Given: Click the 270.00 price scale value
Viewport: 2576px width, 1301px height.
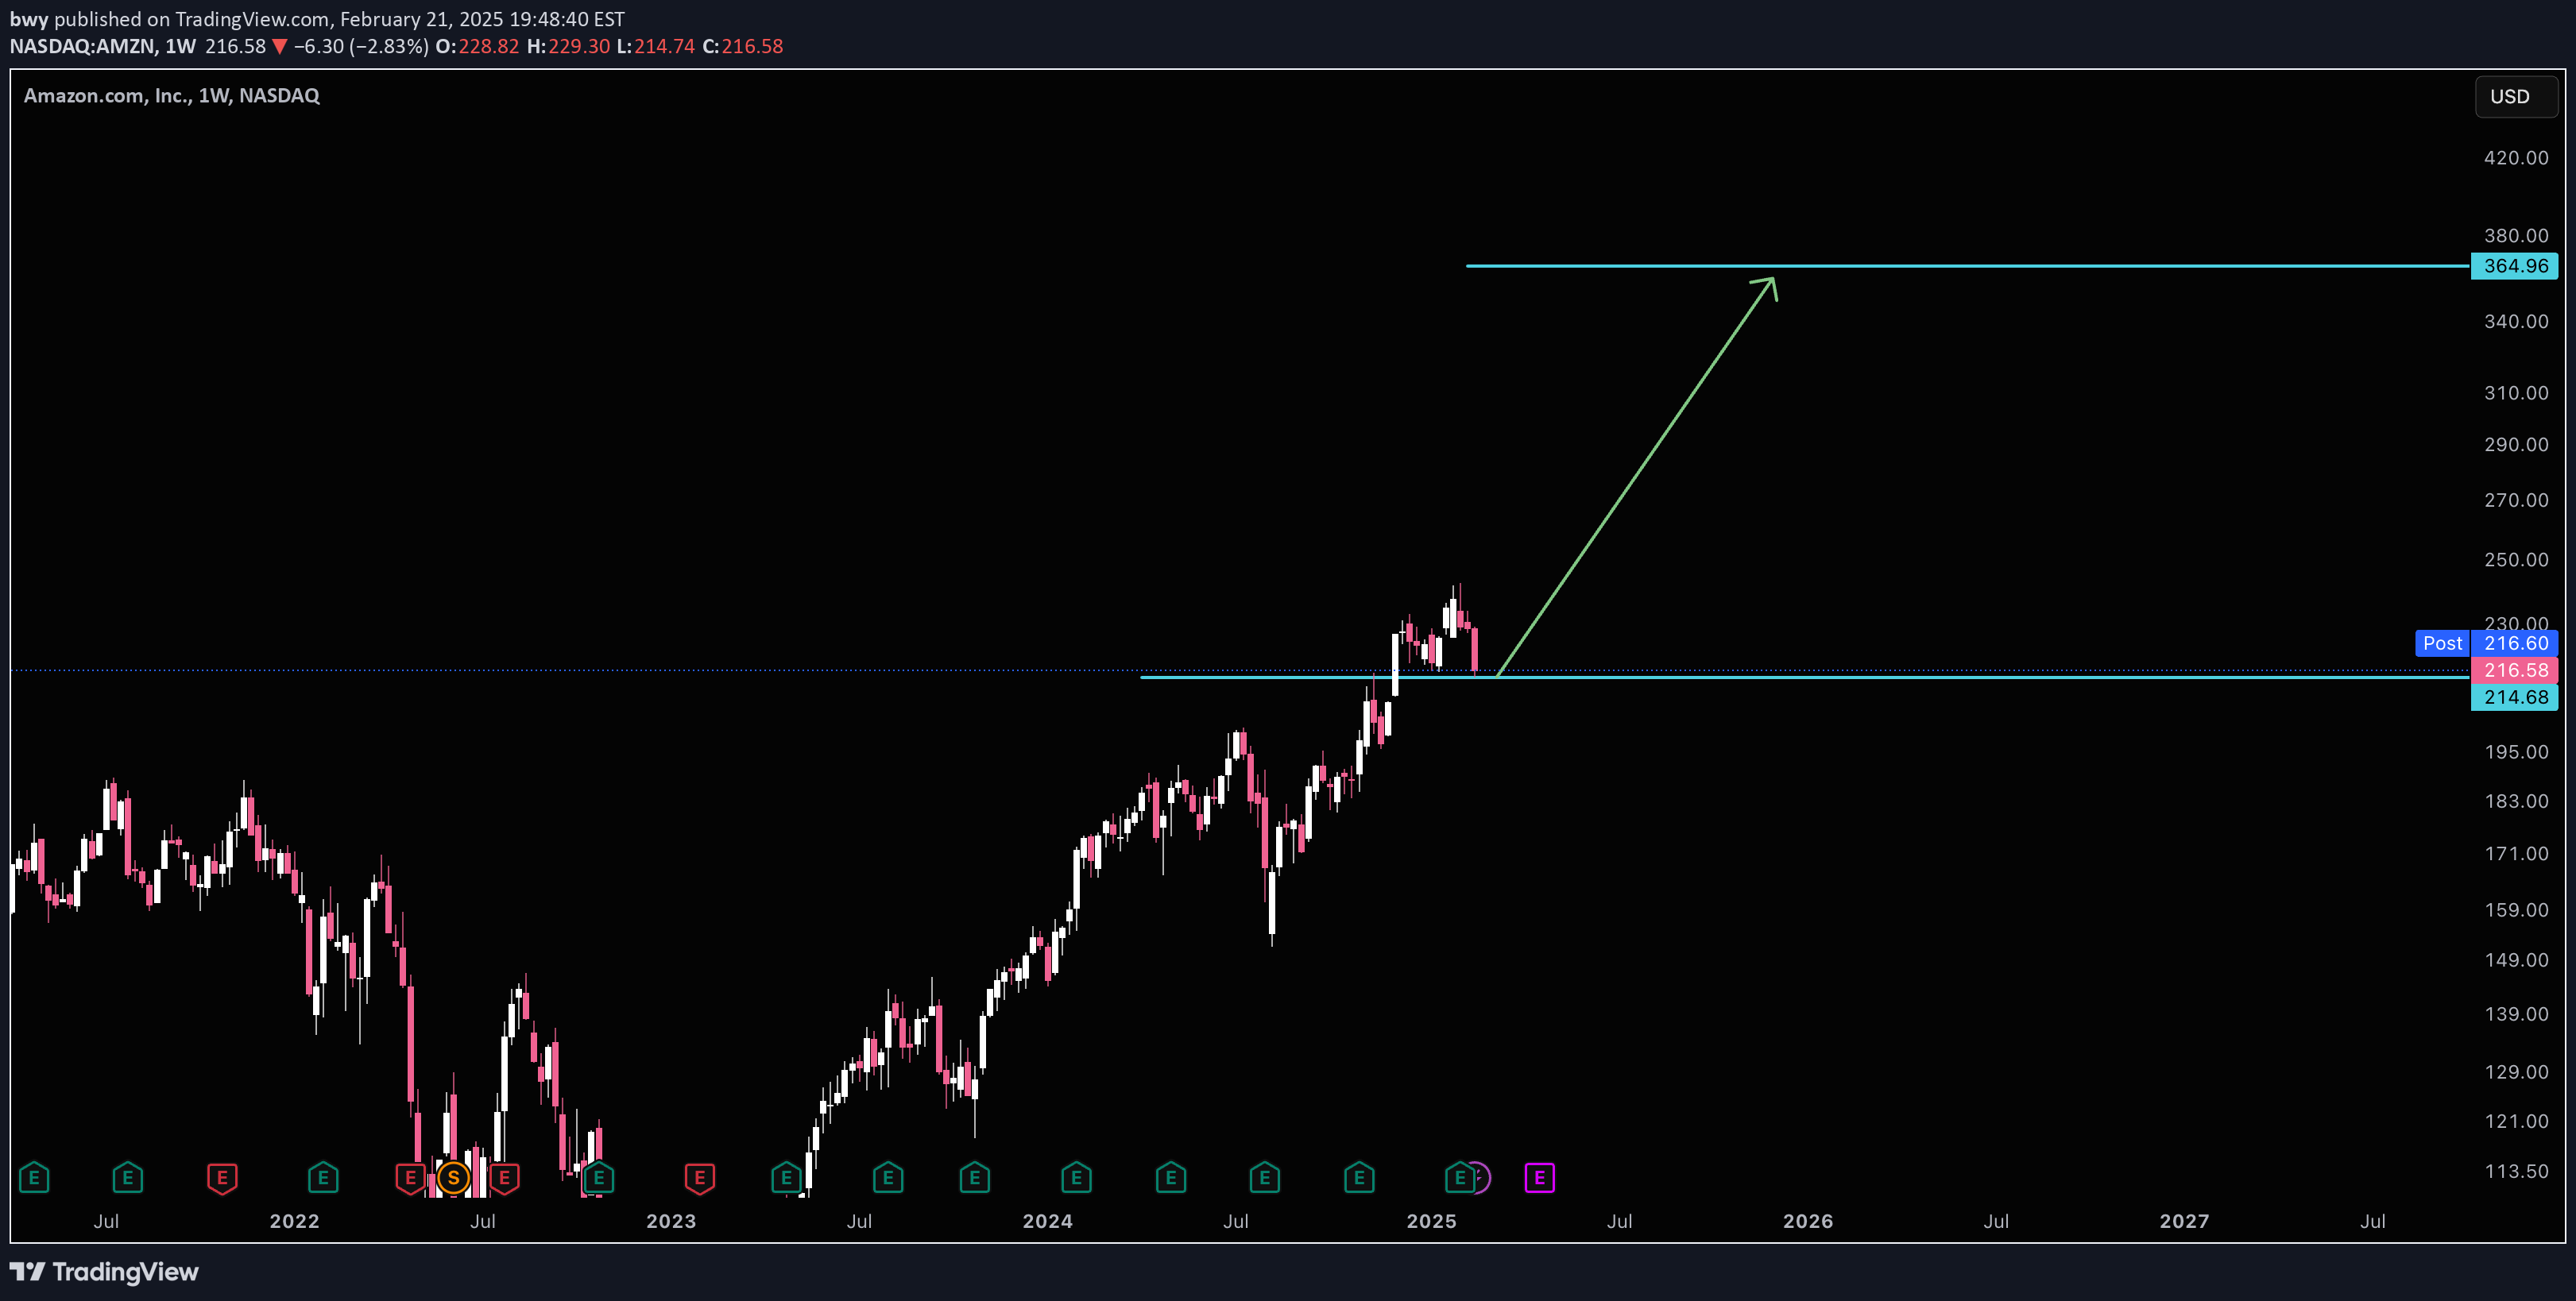Looking at the screenshot, I should coord(2516,500).
